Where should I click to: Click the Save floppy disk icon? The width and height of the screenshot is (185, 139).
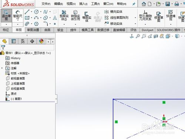pos(168,4)
